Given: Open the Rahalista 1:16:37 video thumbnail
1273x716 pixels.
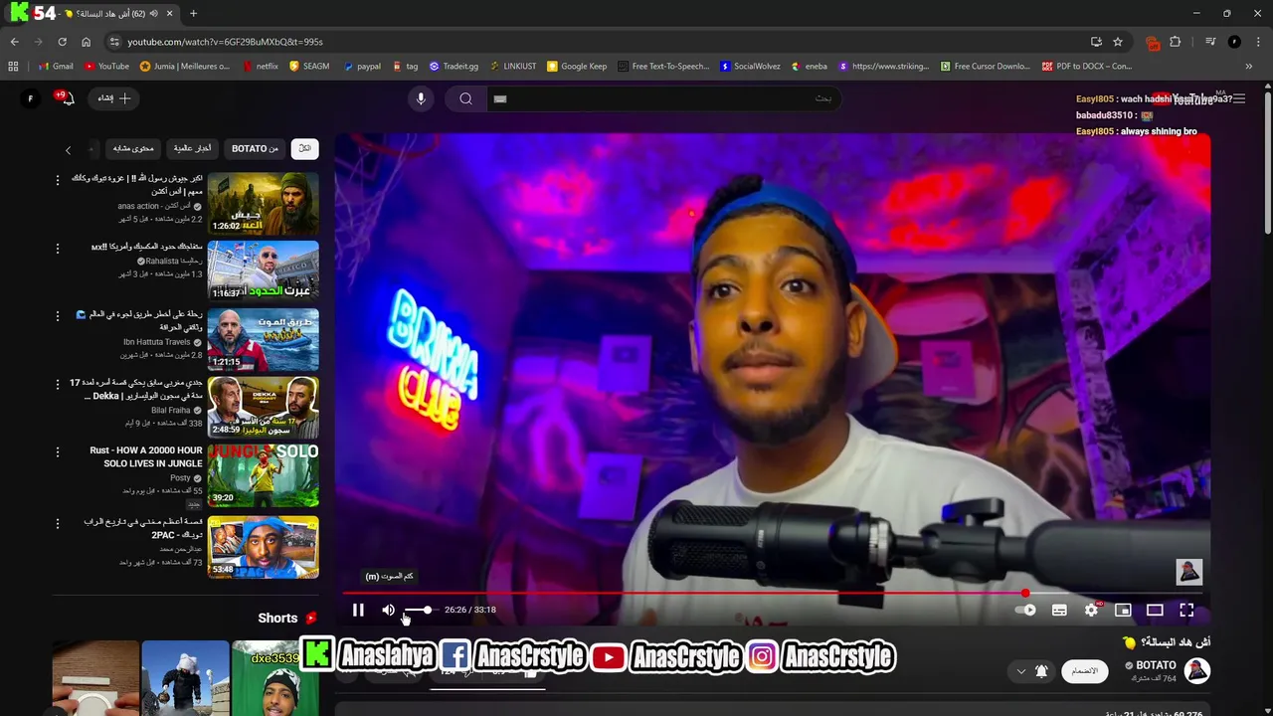Looking at the screenshot, I should click(x=263, y=270).
